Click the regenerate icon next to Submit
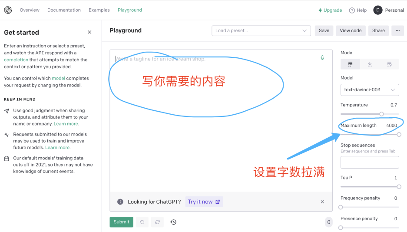 coord(157,222)
